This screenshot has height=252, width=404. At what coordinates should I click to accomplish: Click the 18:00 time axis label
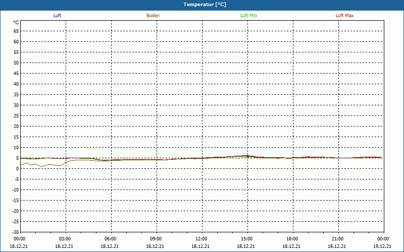pos(292,239)
